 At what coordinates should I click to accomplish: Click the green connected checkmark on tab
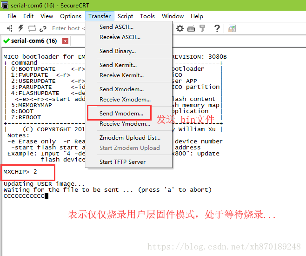click(6, 41)
